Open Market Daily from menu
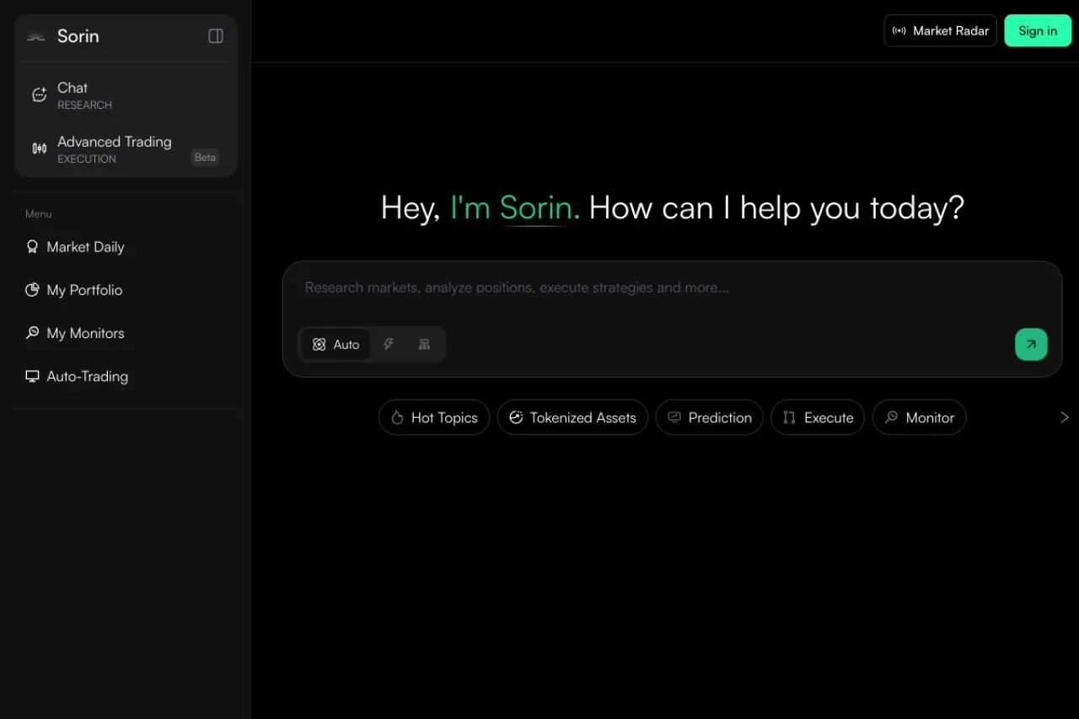Image resolution: width=1079 pixels, height=719 pixels. click(126, 247)
